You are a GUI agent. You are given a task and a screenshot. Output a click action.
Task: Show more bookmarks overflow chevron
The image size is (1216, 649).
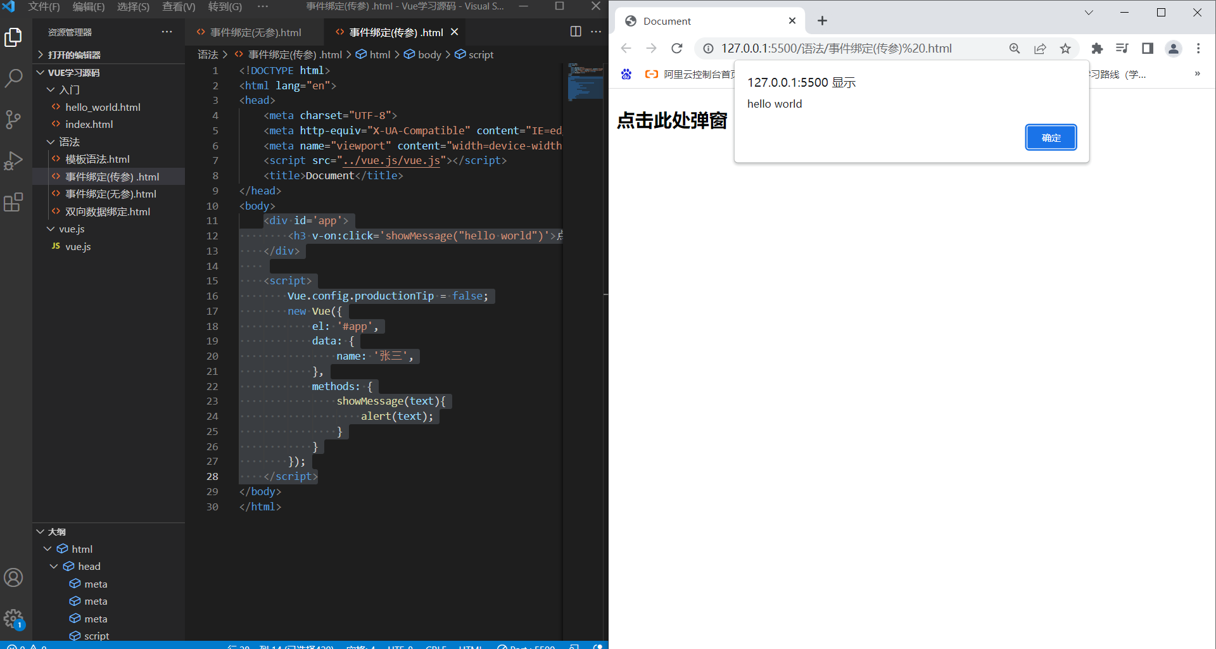(x=1197, y=73)
